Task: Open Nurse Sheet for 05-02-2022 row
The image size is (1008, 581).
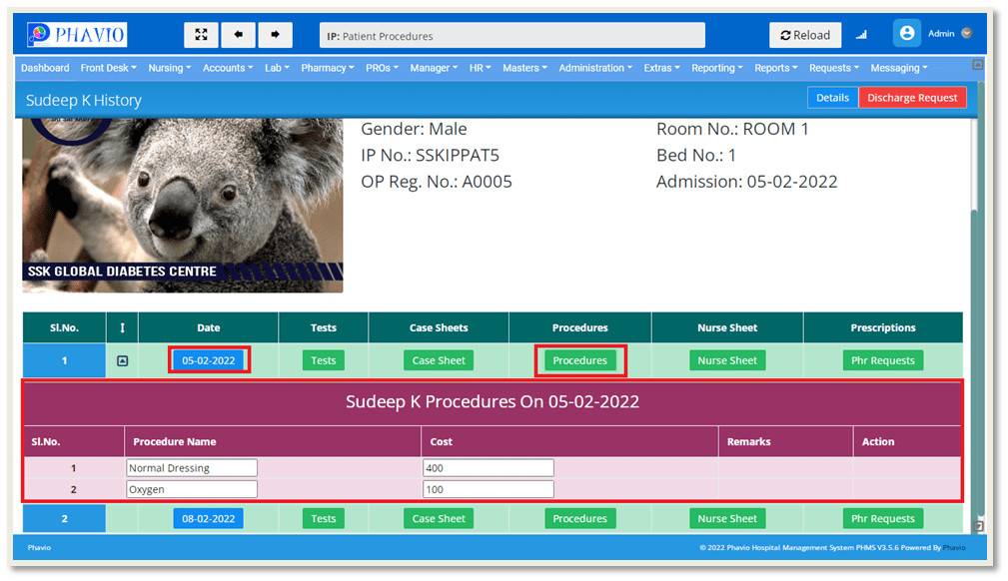Action: click(727, 360)
